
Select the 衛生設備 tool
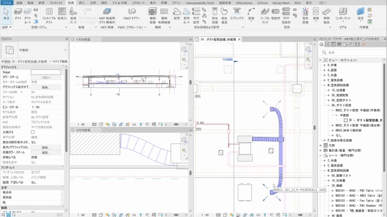(215, 16)
